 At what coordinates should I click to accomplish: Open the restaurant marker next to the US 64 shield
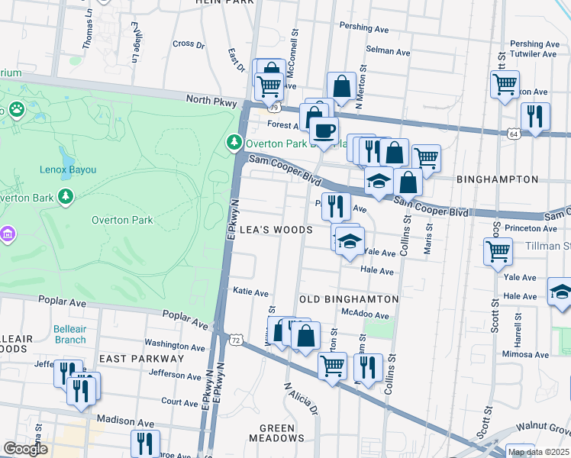(x=535, y=118)
